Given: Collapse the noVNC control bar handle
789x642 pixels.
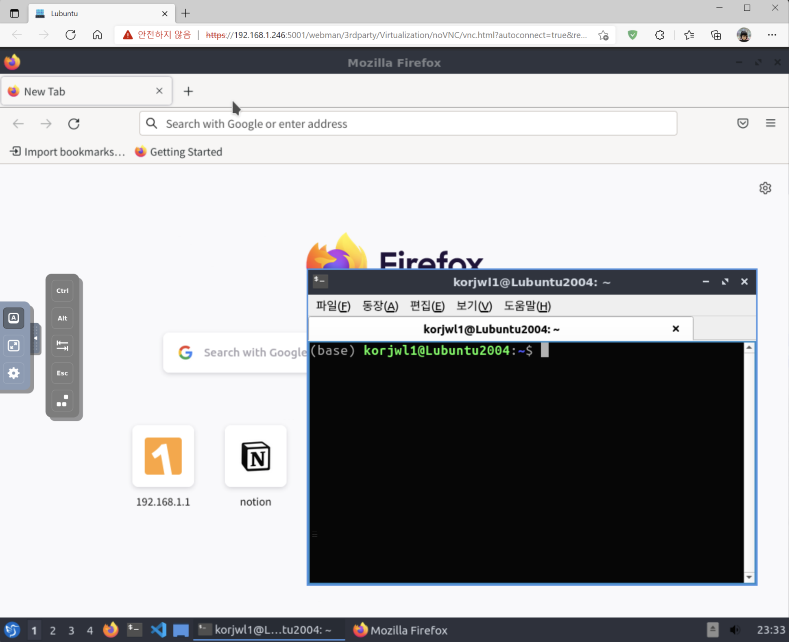Looking at the screenshot, I should click(36, 338).
